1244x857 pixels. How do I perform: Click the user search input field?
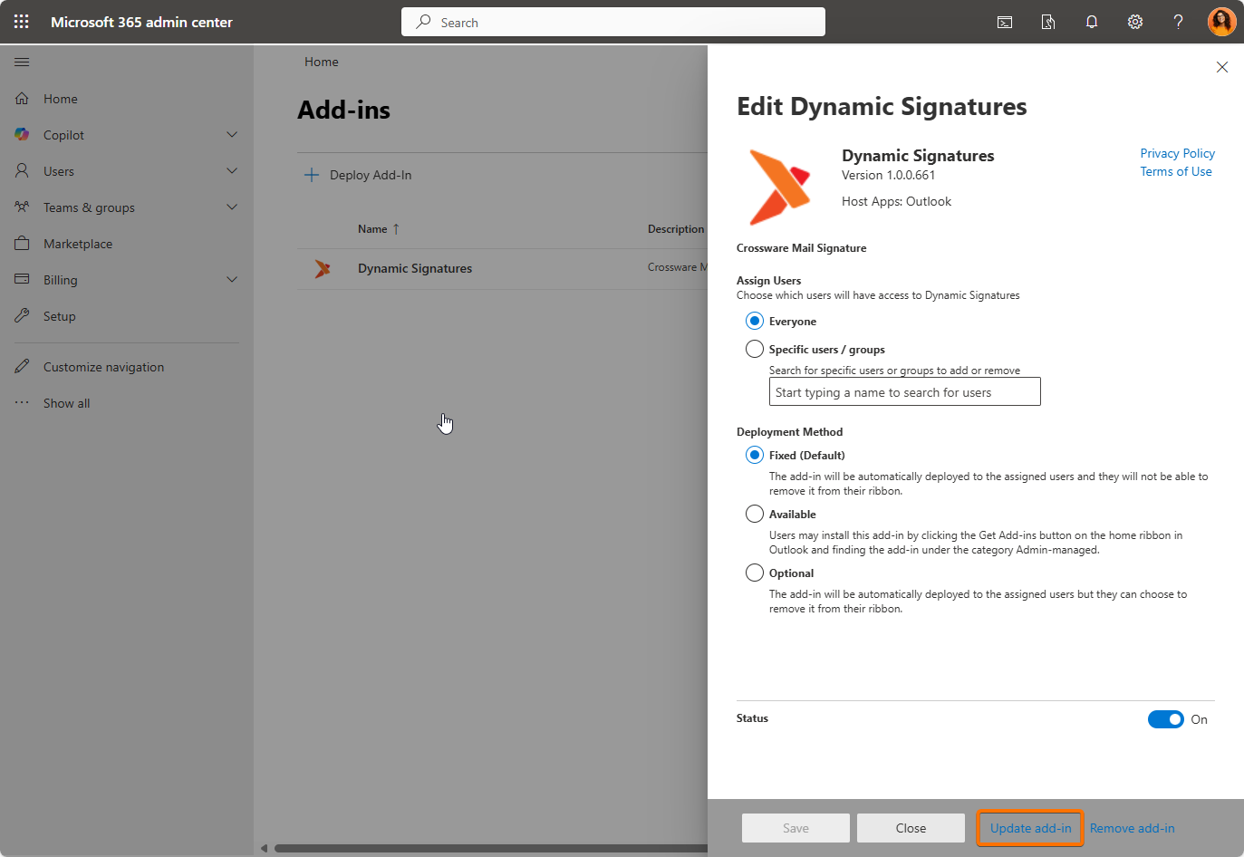tap(904, 392)
